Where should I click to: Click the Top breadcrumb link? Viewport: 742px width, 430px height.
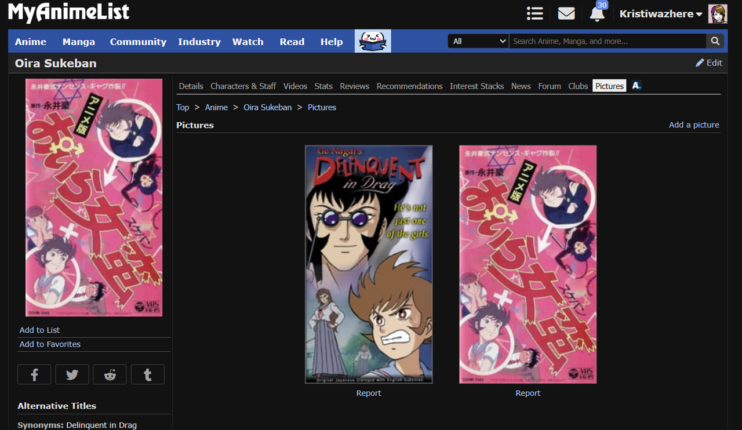click(183, 107)
